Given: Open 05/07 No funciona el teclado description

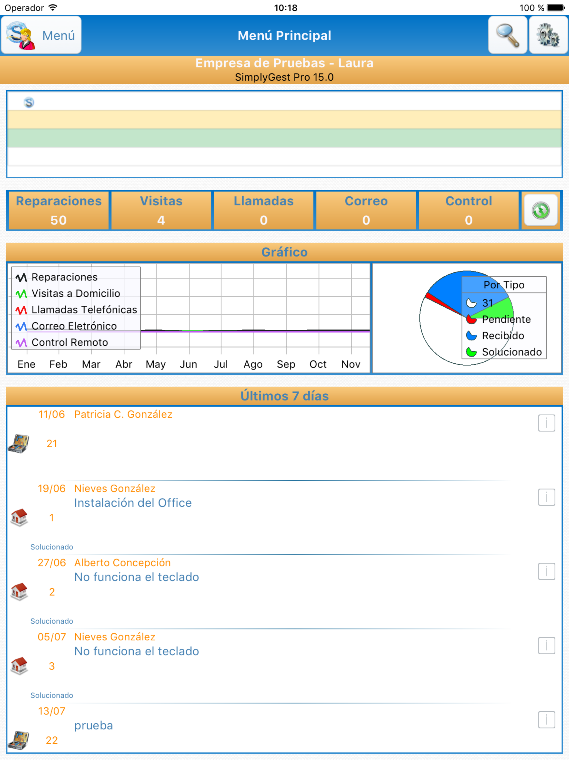Looking at the screenshot, I should click(137, 652).
